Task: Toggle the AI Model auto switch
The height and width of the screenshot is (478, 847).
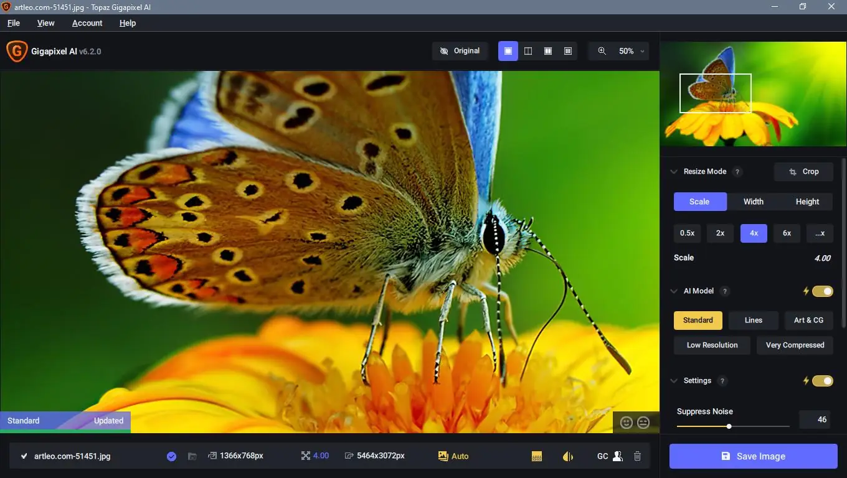Action: coord(823,291)
